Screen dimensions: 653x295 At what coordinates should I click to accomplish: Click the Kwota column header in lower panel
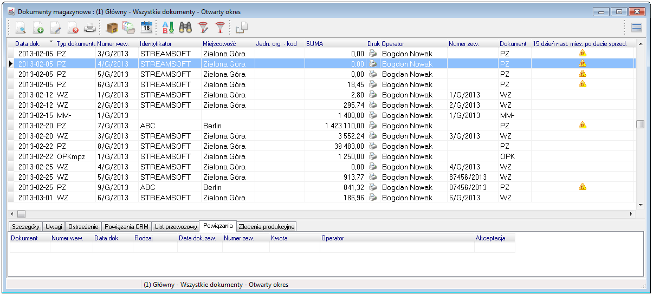[x=294, y=238]
